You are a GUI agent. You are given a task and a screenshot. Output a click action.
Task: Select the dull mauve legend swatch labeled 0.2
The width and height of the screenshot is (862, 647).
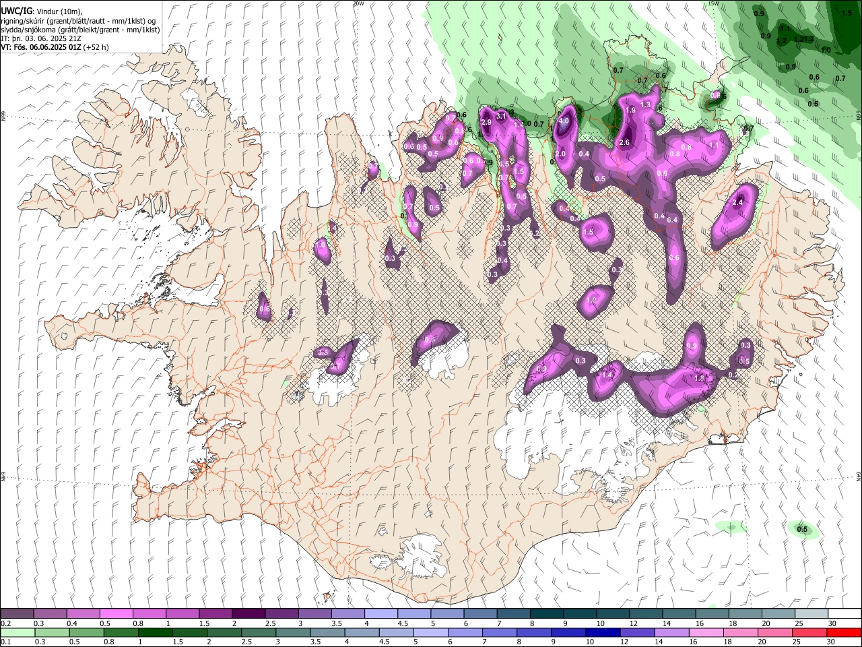tap(18, 614)
